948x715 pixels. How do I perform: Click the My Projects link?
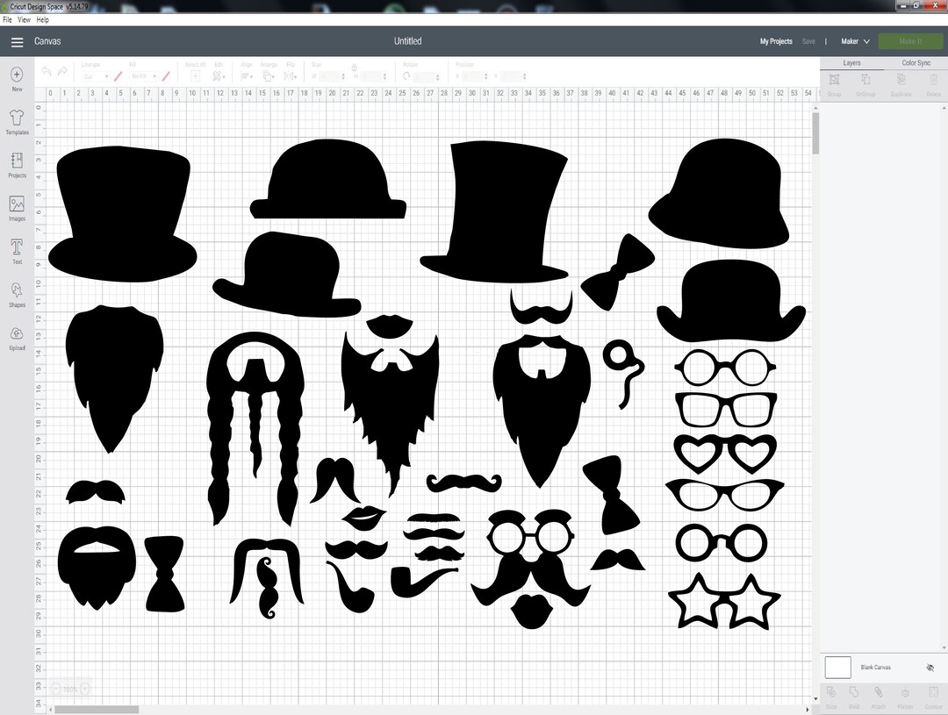[776, 40]
